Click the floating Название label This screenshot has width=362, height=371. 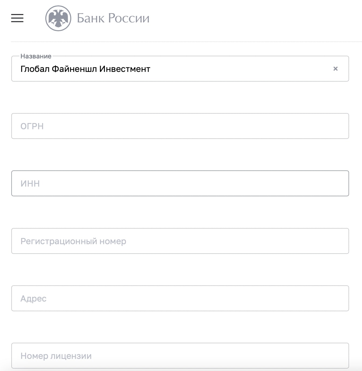tap(36, 56)
